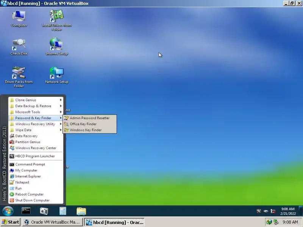Click the network tray icon next to the VM clock
The width and height of the screenshot is (303, 227).
click(273, 211)
